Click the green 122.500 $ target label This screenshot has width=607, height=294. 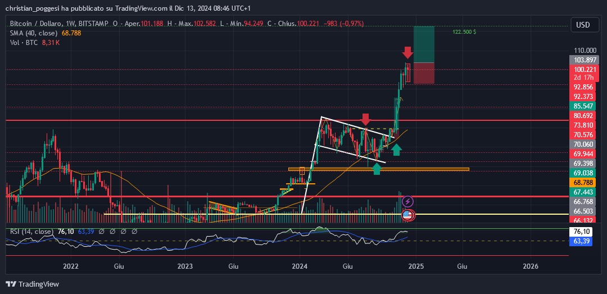coord(464,32)
